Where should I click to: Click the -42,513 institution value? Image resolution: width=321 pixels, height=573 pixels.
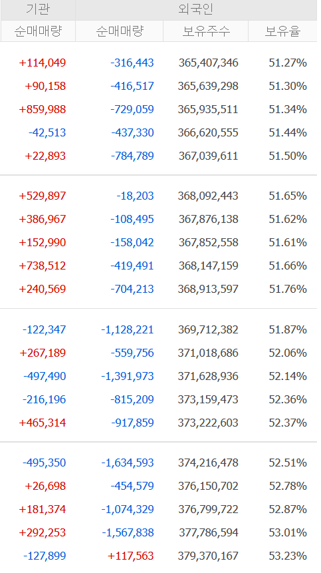click(x=47, y=132)
